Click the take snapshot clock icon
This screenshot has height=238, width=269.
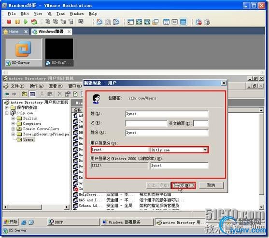click(x=99, y=22)
